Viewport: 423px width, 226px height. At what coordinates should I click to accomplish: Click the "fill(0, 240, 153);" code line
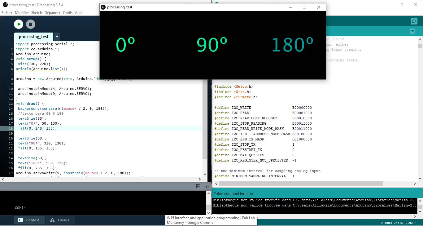click(x=37, y=128)
